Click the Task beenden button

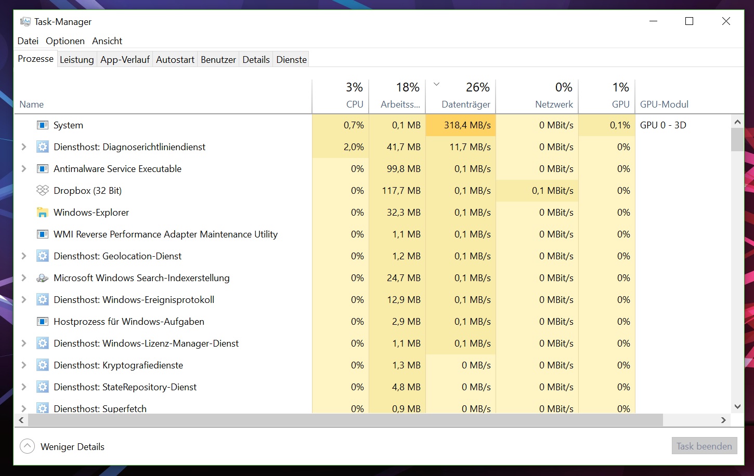click(704, 446)
